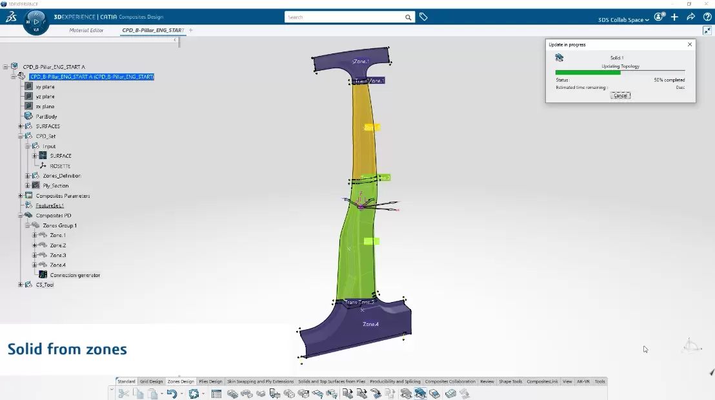This screenshot has width=715, height=400.
Task: Click the collapse view arrows icon
Action: [707, 31]
